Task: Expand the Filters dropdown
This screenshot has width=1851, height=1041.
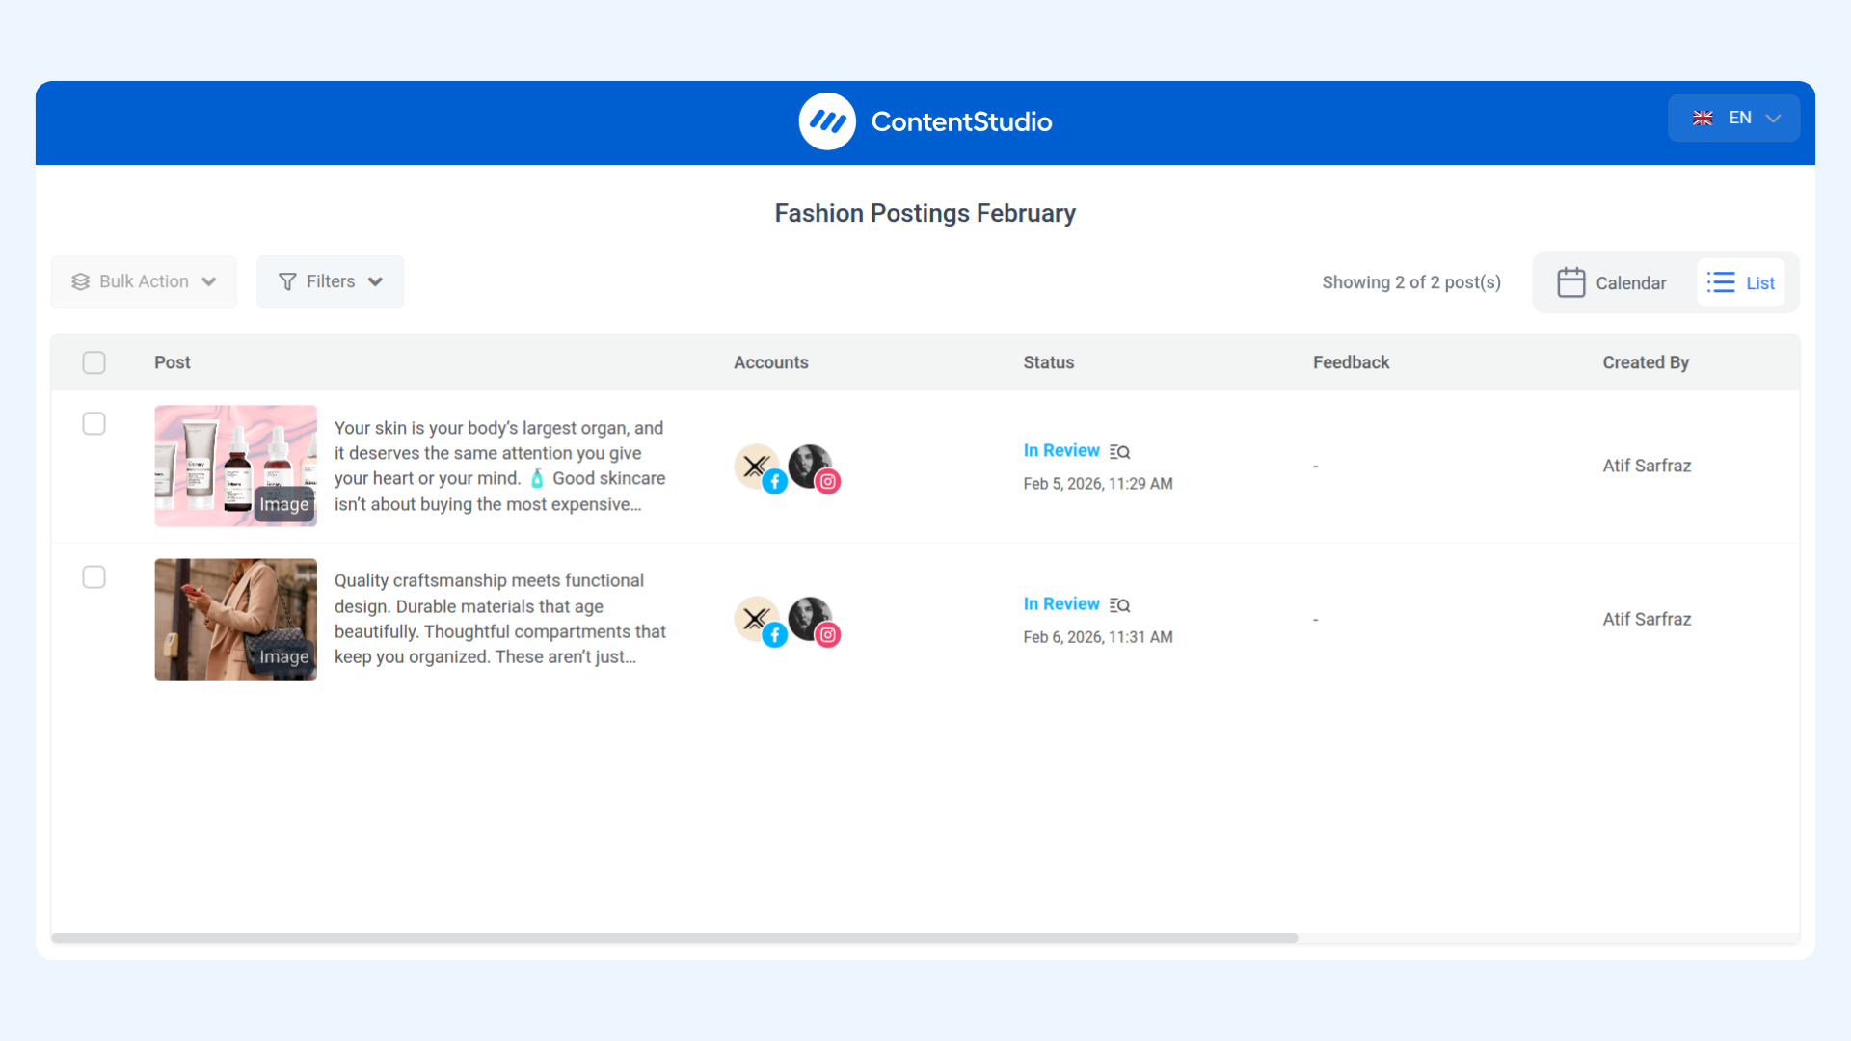Action: [x=331, y=281]
